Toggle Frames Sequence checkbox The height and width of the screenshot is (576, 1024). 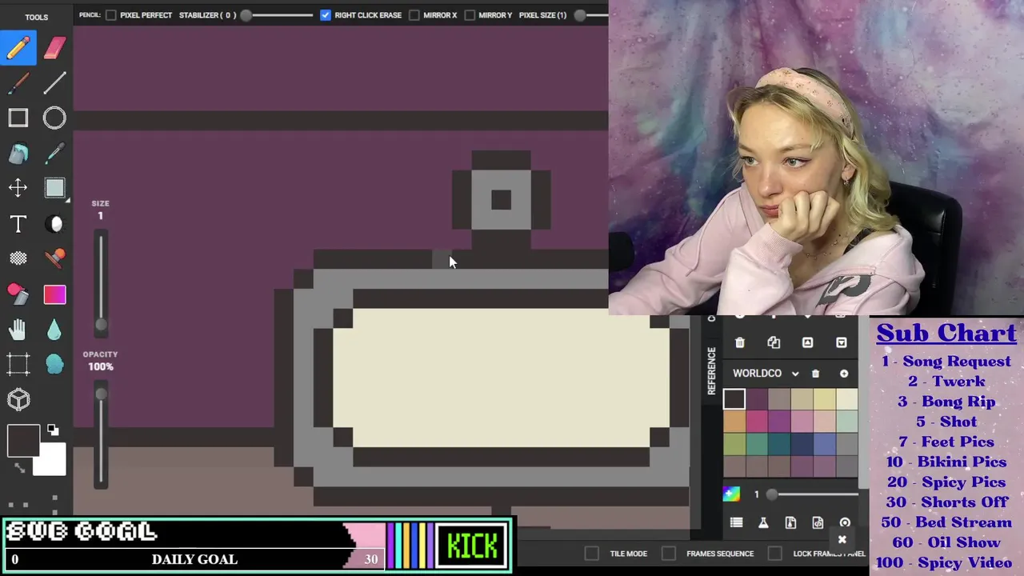tap(669, 554)
